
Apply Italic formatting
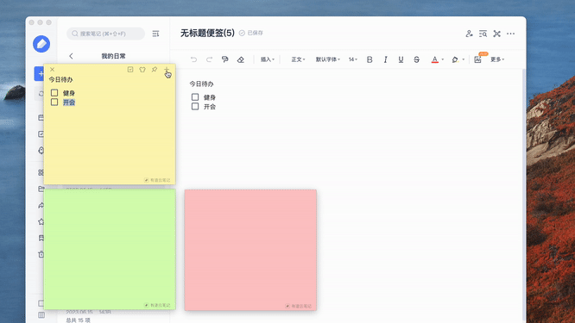pyautogui.click(x=385, y=59)
